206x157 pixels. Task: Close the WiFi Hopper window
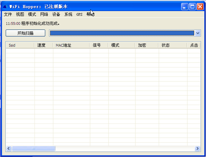(200, 7)
